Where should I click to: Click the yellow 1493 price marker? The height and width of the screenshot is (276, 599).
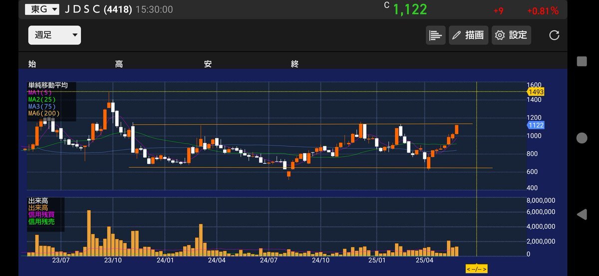click(535, 92)
